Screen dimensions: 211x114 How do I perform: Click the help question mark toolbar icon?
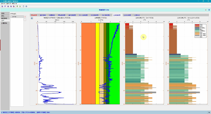tap(23, 6)
